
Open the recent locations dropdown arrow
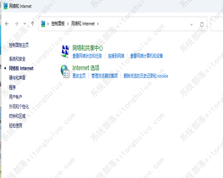25,24
